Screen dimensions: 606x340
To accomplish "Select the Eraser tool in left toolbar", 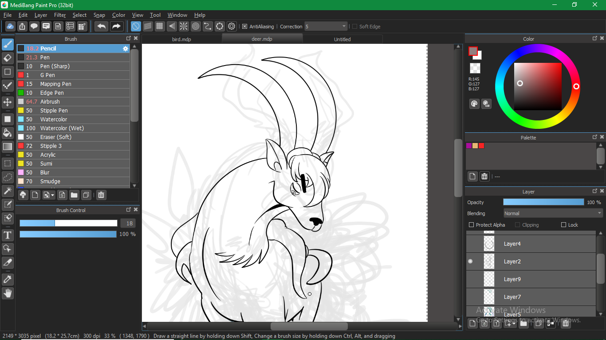I will (8, 58).
